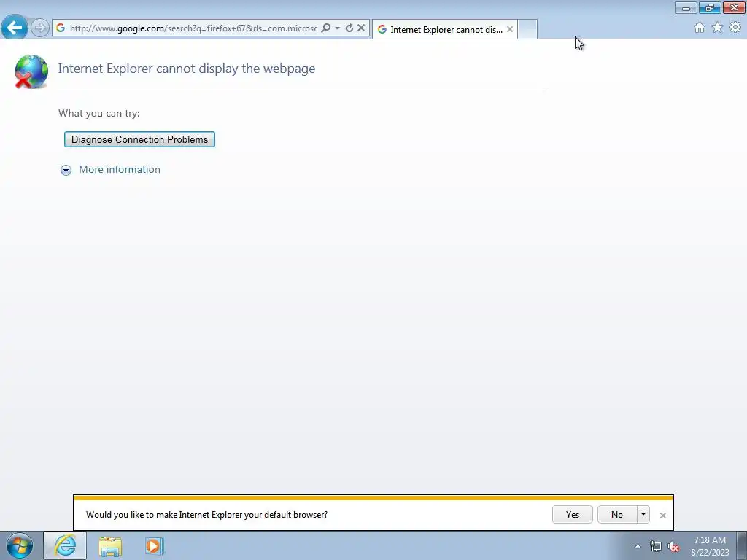The width and height of the screenshot is (747, 560).
Task: Open the clock showing 7:18 AM
Action: point(710,546)
